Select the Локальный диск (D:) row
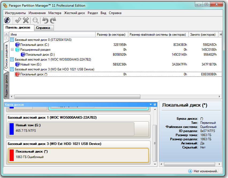The image size is (228, 178). 116,54
